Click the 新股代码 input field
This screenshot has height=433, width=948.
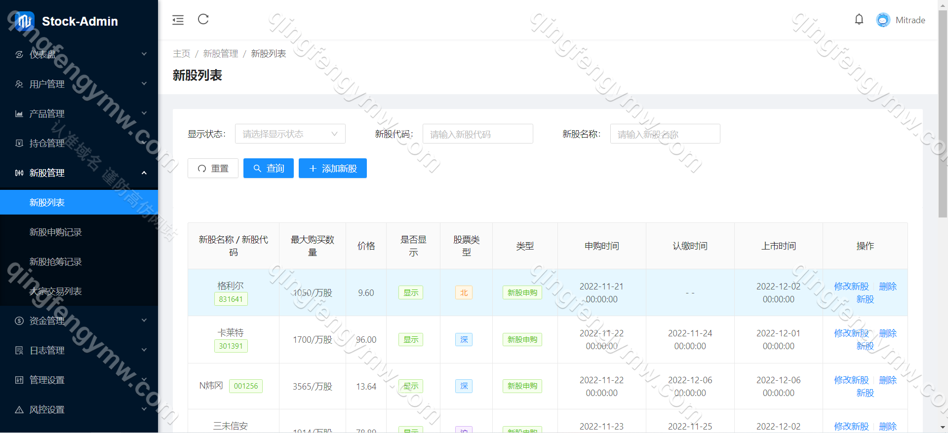(x=477, y=134)
